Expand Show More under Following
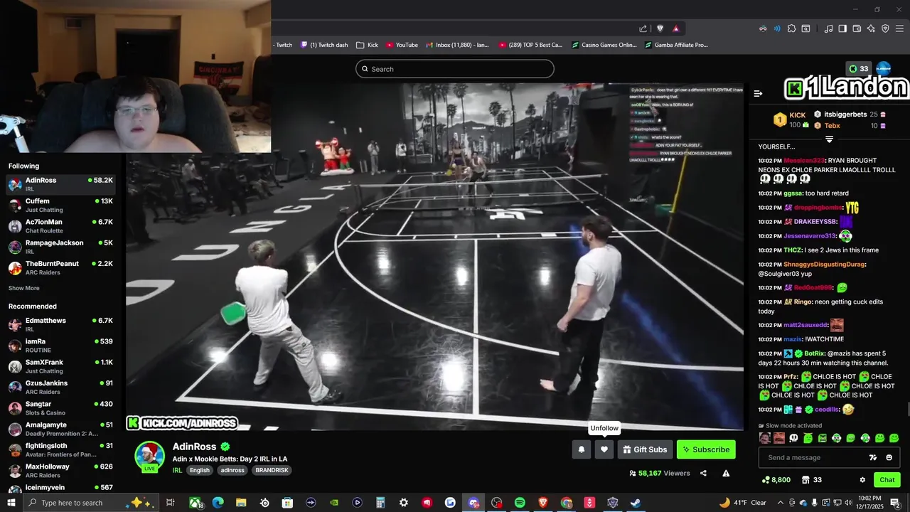 pyautogui.click(x=24, y=288)
